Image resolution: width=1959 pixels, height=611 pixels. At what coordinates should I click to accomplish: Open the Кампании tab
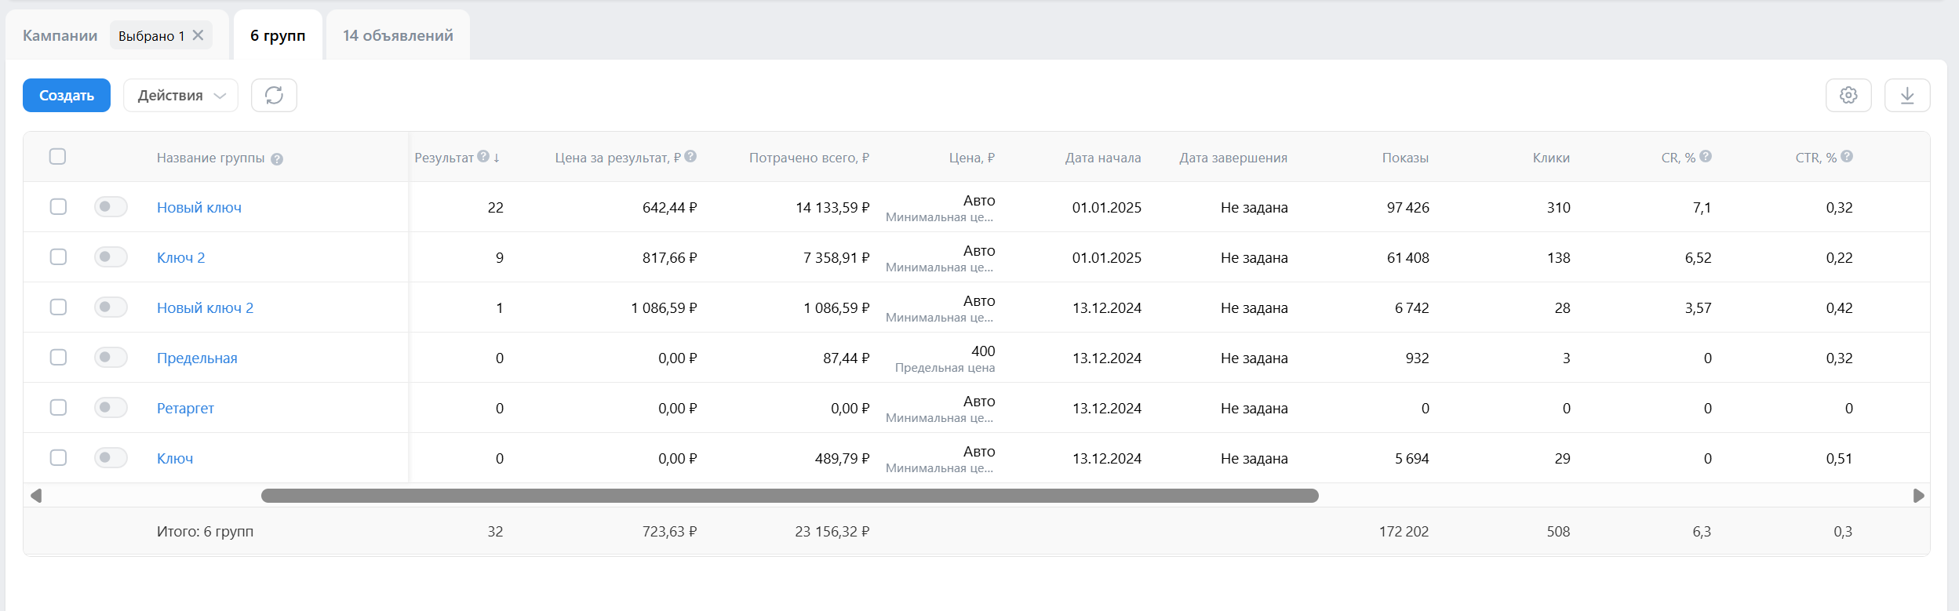coord(60,35)
